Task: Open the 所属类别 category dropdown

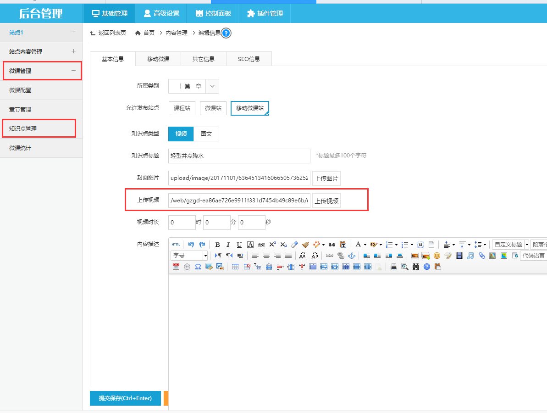Action: [x=212, y=86]
